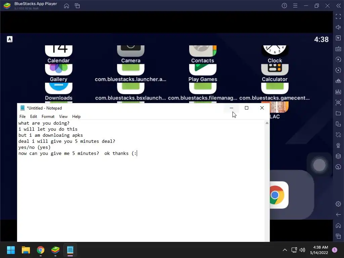Viewport: 344px width, 258px height.
Task: Launch Chrome from the Android dock
Action: click(279, 195)
